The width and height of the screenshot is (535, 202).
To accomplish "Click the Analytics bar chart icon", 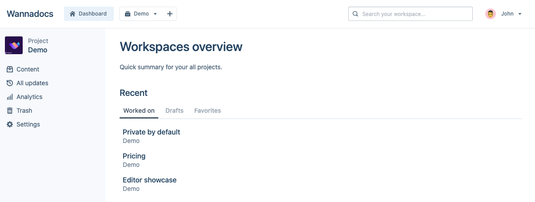I will click(10, 97).
